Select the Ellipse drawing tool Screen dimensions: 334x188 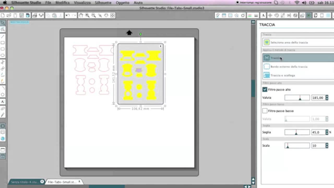click(x=3, y=55)
